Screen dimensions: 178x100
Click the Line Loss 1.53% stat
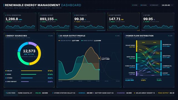point(144,79)
